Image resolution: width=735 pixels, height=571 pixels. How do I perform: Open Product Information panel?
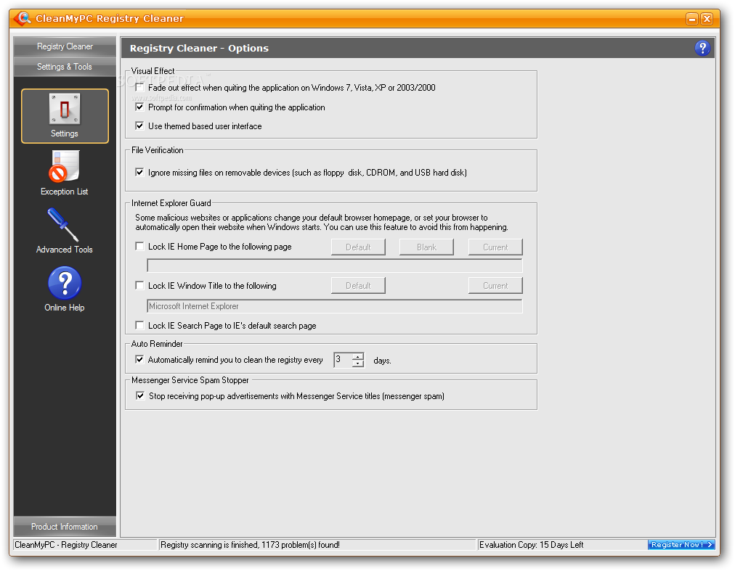click(65, 527)
